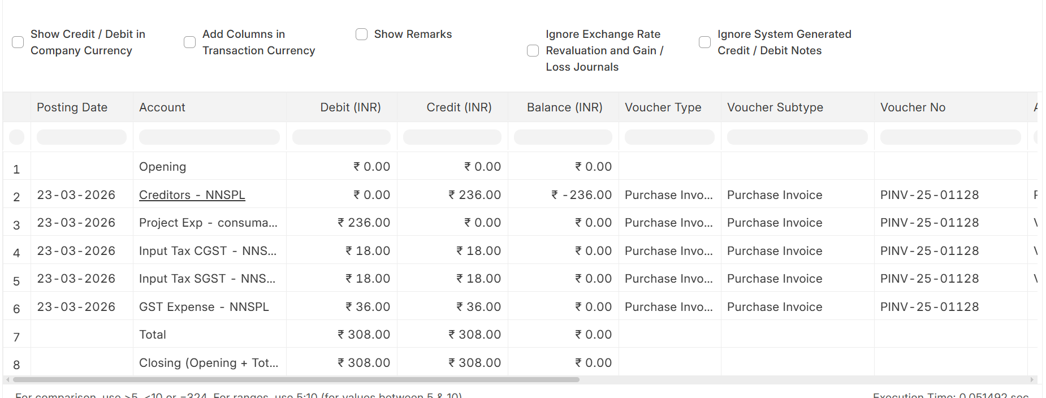The width and height of the screenshot is (1046, 398).
Task: Click the Posting Date column header
Action: 72,107
